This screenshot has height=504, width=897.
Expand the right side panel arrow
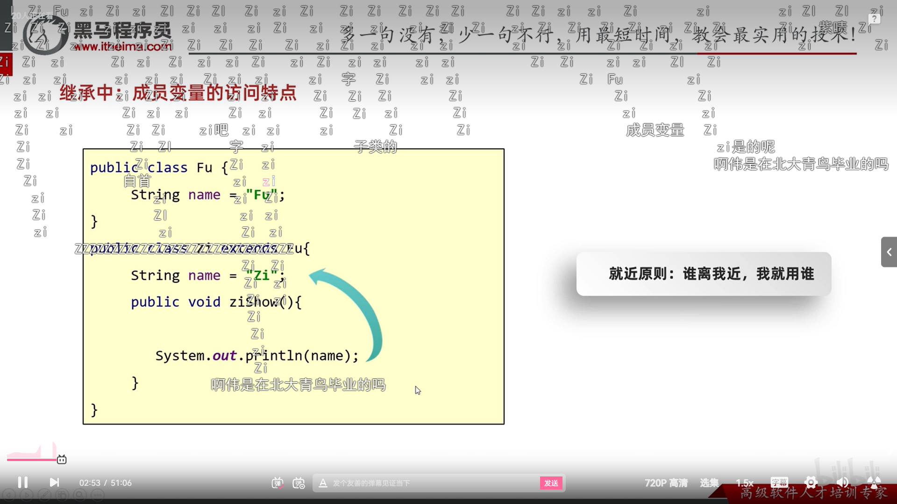(889, 252)
